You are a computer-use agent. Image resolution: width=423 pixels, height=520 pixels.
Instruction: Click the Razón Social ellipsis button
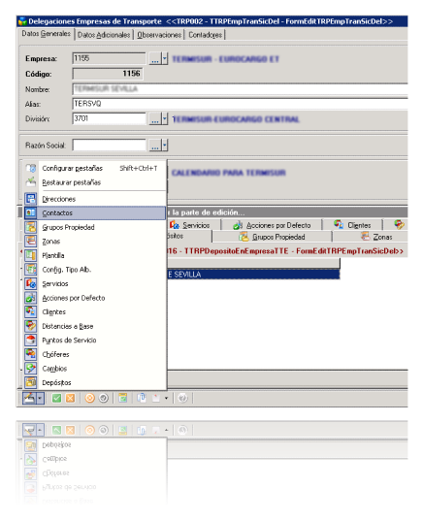click(x=155, y=145)
